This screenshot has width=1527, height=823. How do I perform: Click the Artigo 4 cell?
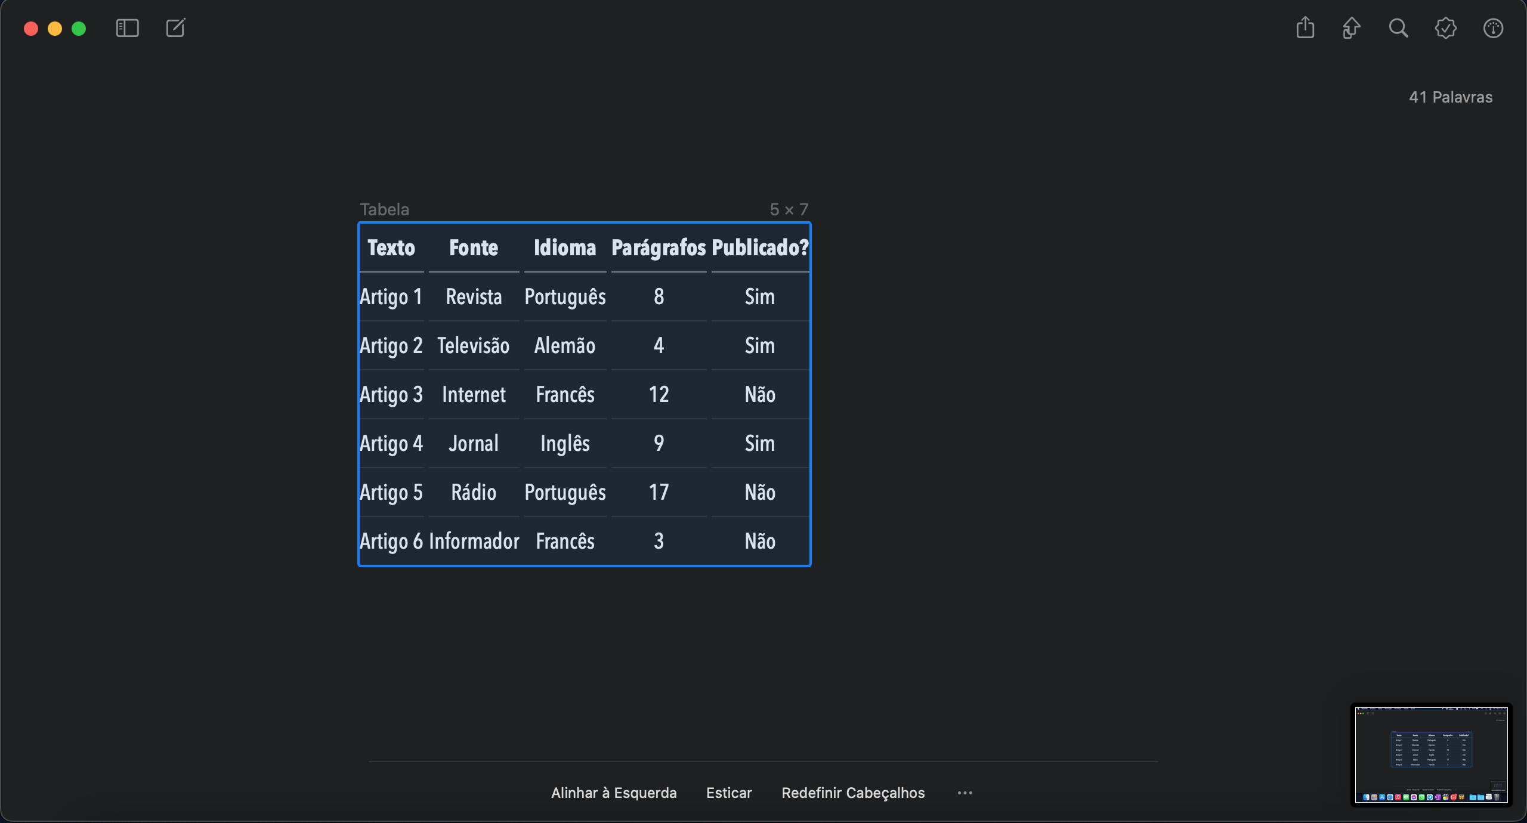click(391, 443)
